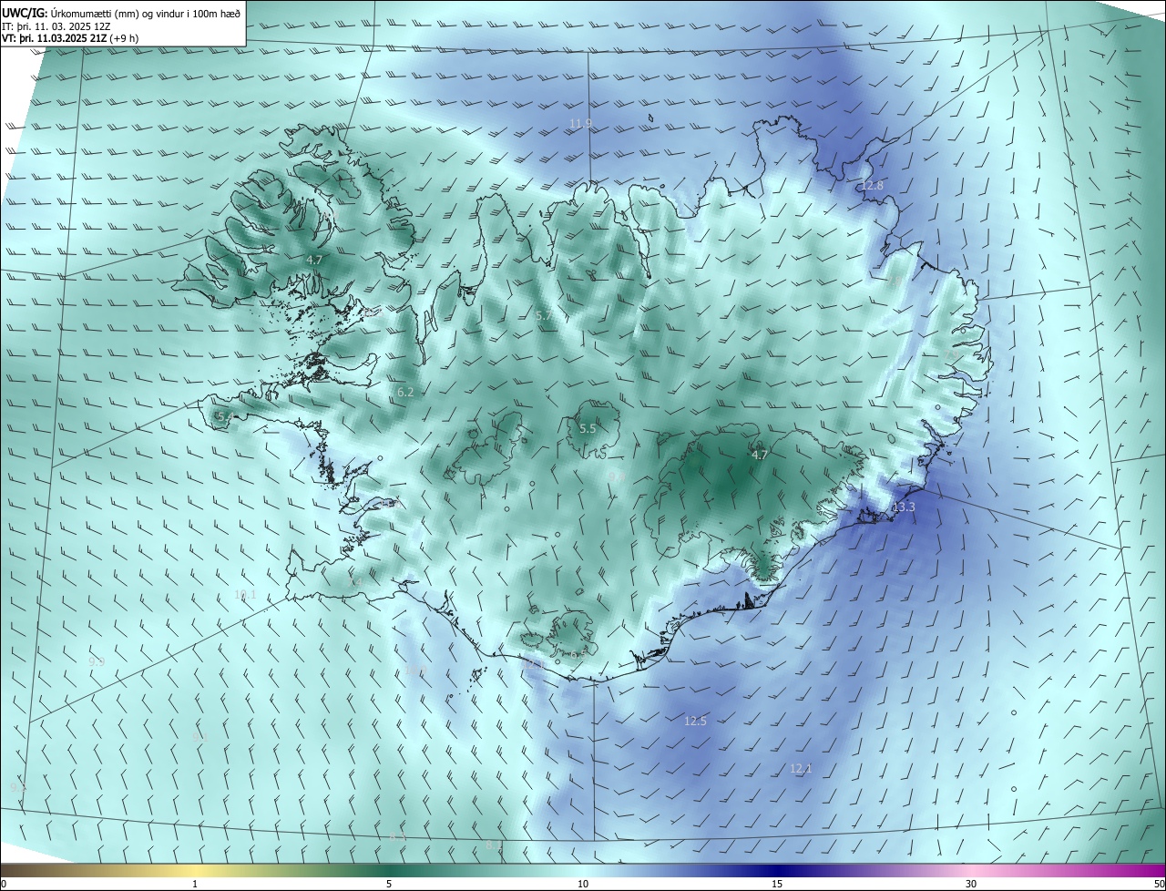Click the 4.7 value in the Westfjords
This screenshot has height=891, width=1166.
314,260
